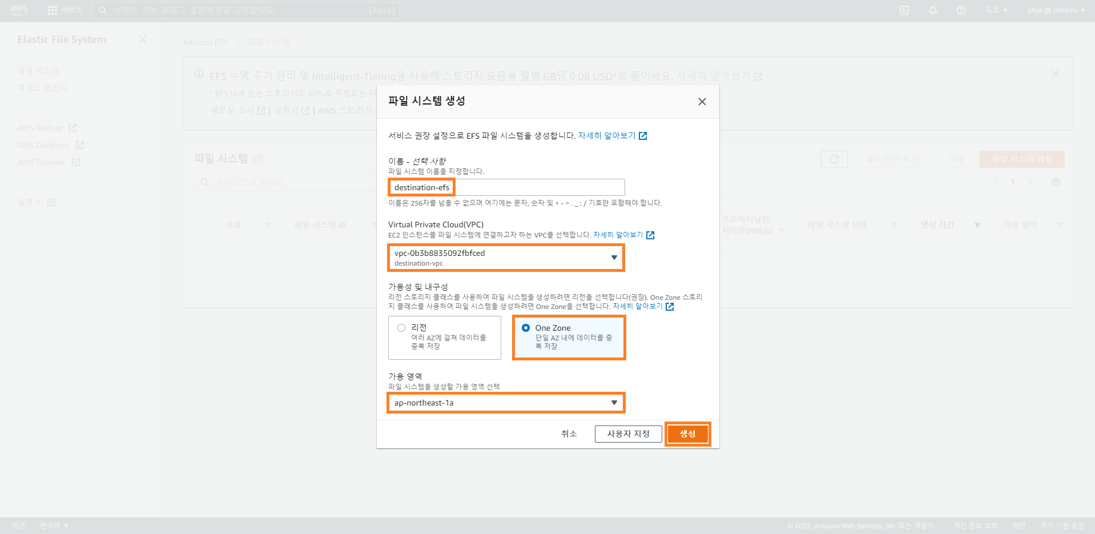Sort by the 이름 column arrow

pos(268,225)
